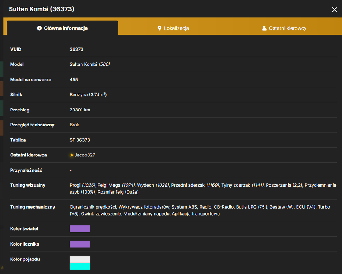Switch to the Główne informacje tab

point(62,28)
